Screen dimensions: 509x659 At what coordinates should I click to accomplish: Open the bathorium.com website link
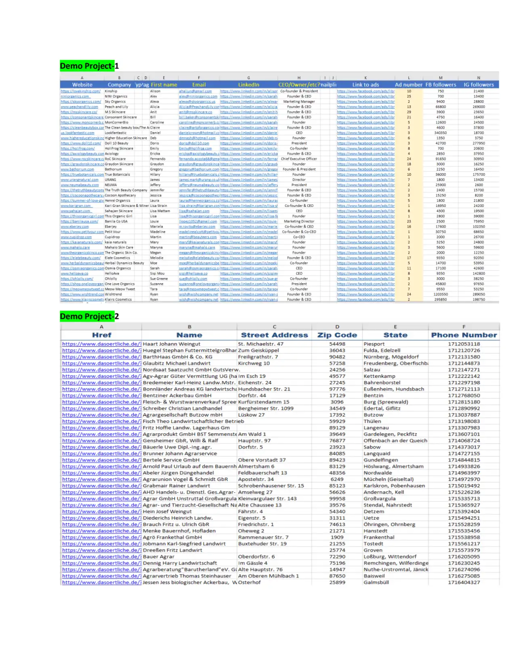(x=77, y=170)
